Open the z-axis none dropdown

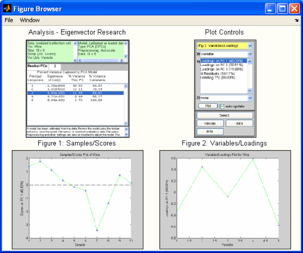[x=226, y=98]
